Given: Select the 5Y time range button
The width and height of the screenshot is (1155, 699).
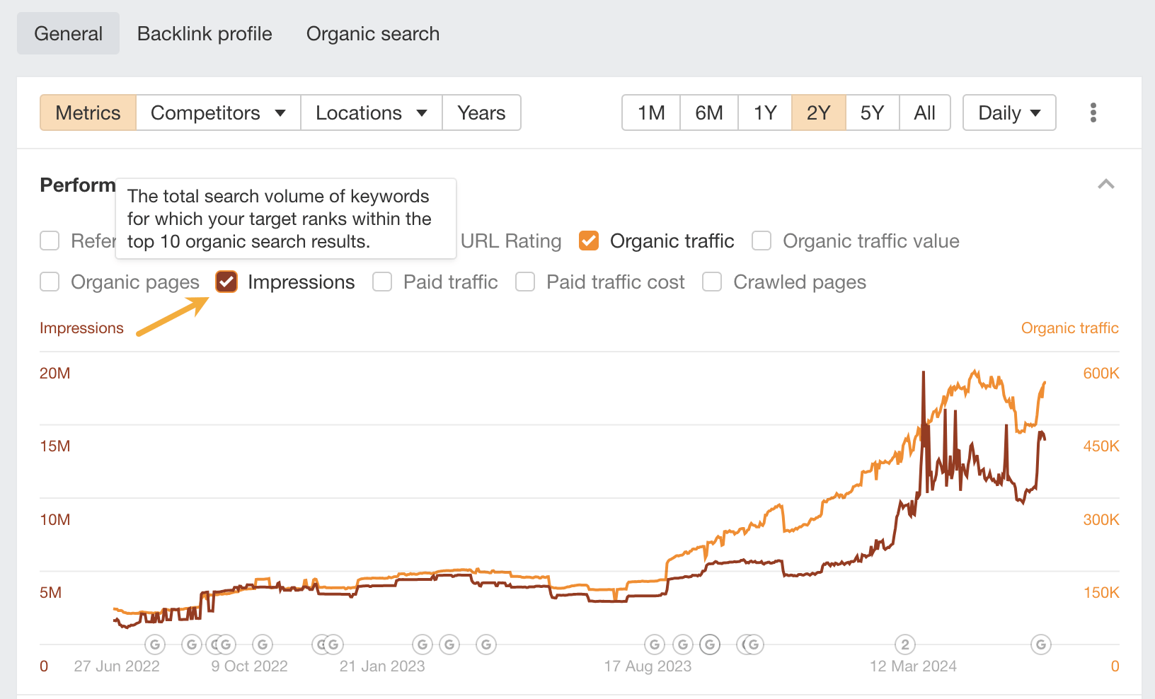Looking at the screenshot, I should [872, 112].
